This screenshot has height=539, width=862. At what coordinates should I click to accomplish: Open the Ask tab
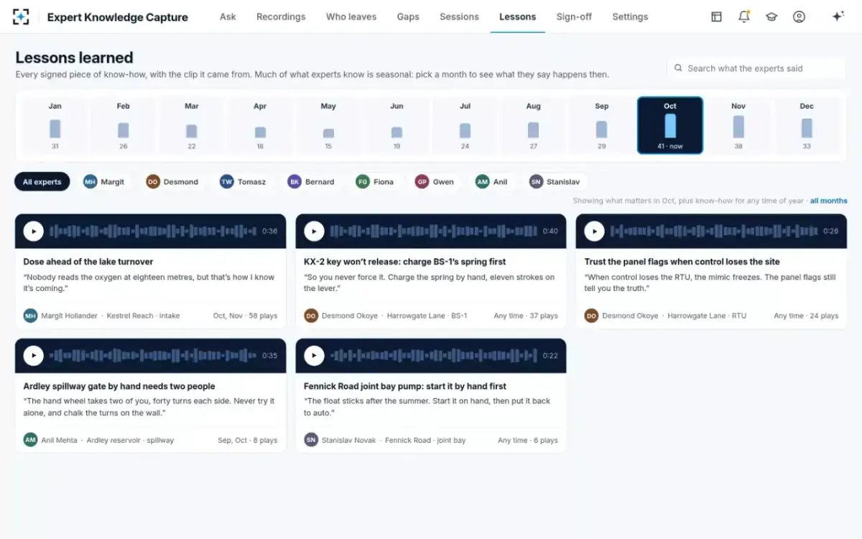click(228, 17)
